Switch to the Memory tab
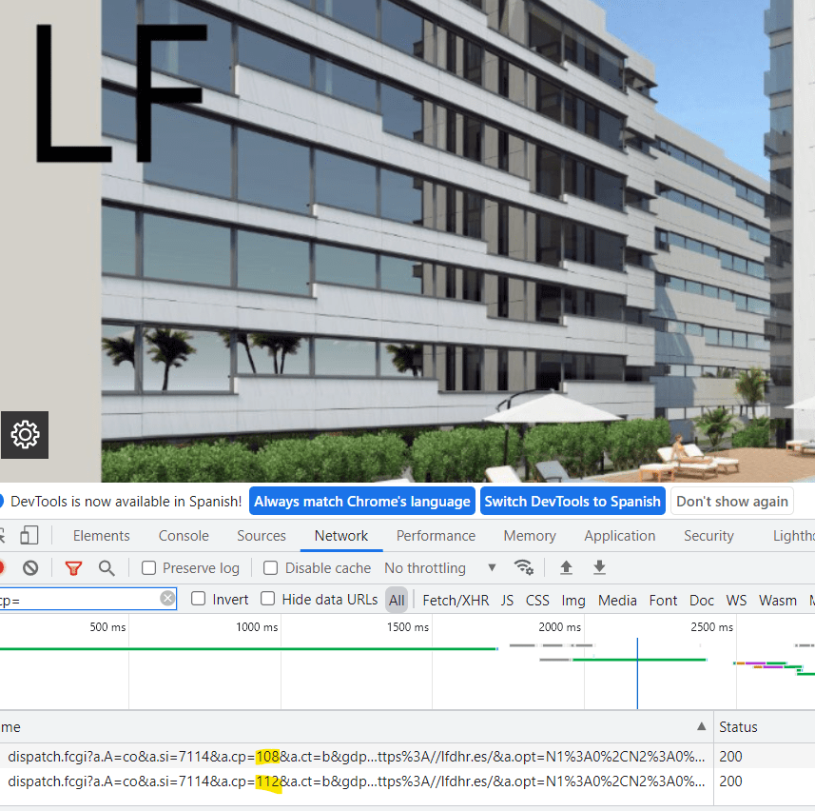This screenshot has height=811, width=815. 530,535
